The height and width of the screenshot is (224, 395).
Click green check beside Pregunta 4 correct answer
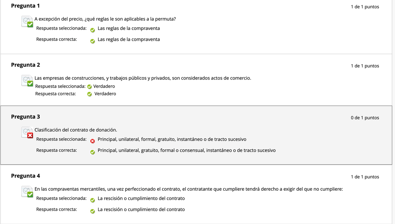point(93,211)
